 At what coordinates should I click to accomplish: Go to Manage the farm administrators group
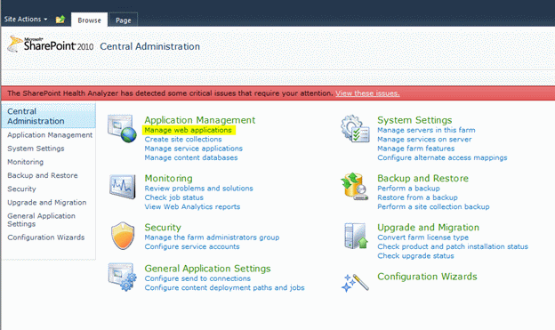tap(212, 237)
